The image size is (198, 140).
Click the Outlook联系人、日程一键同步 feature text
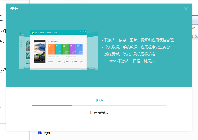point(130,61)
